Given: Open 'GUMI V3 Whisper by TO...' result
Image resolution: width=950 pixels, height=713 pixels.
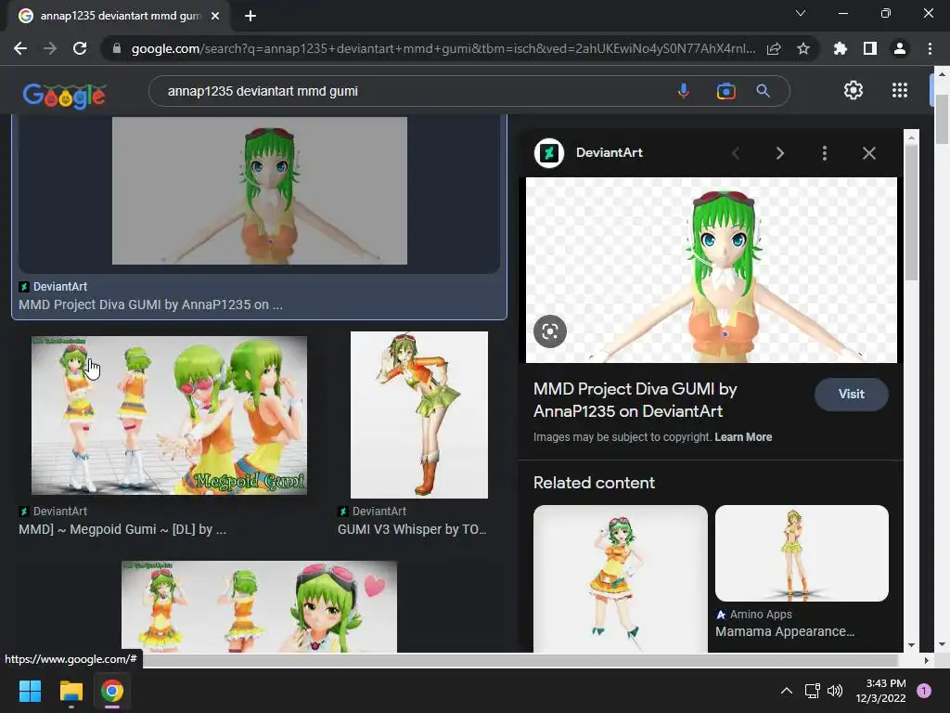Looking at the screenshot, I should 412,529.
